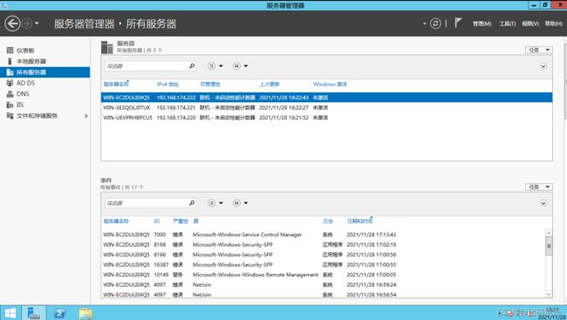Click the 仪表板 dashboard icon
The height and width of the screenshot is (320, 567).
10,51
